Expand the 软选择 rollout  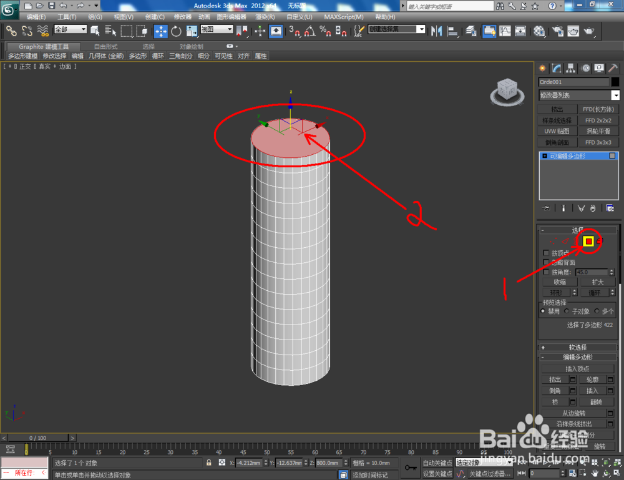[x=577, y=347]
